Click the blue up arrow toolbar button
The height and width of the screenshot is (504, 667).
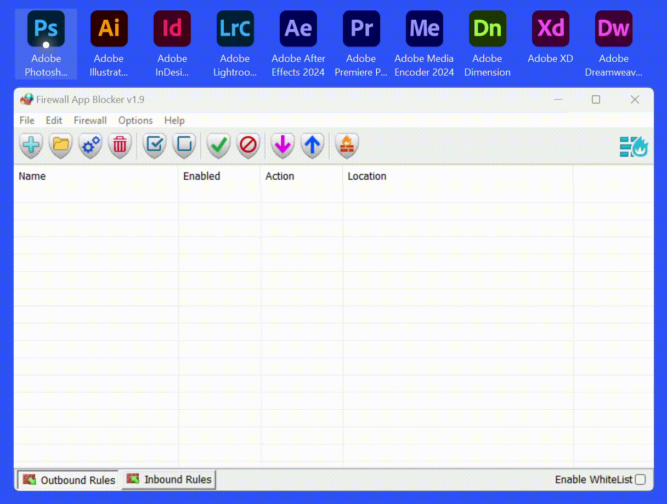click(x=313, y=146)
